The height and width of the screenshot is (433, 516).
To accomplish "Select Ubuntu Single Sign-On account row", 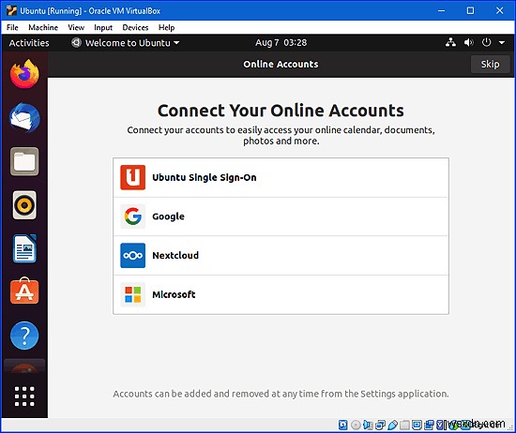I will [x=281, y=177].
